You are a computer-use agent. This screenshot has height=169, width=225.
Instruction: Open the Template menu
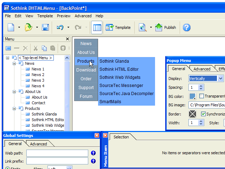coord(45,16)
